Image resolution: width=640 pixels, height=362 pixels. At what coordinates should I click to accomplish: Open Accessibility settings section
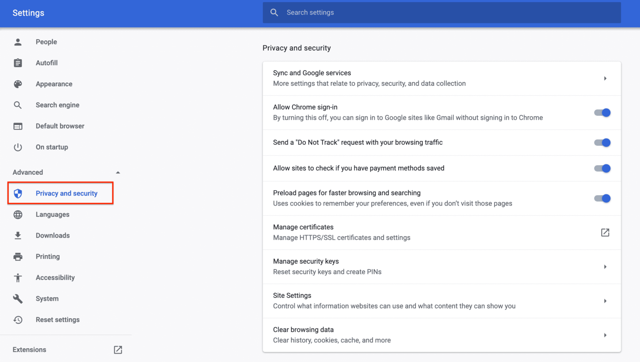(x=55, y=278)
